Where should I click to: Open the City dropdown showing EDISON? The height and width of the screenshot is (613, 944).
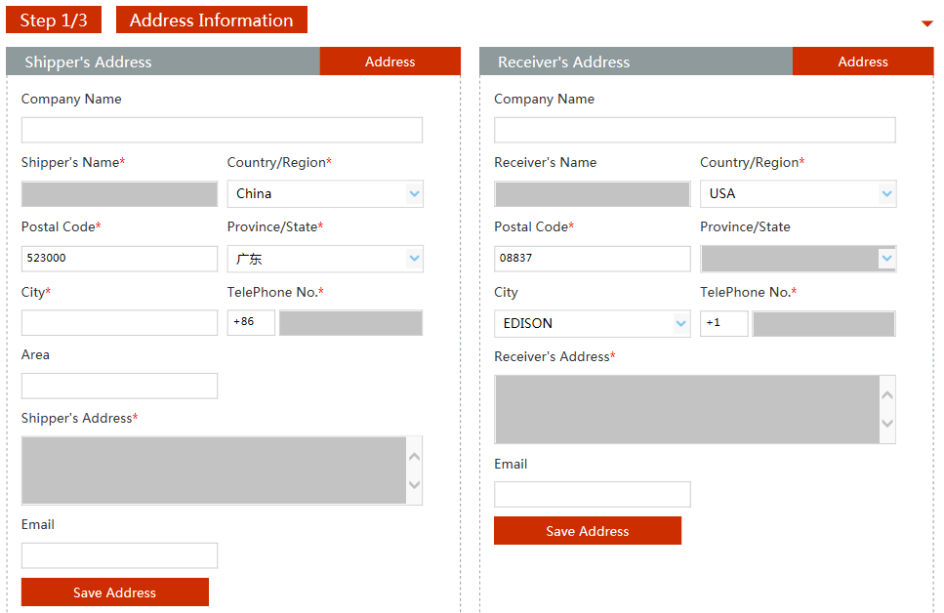pyautogui.click(x=592, y=323)
